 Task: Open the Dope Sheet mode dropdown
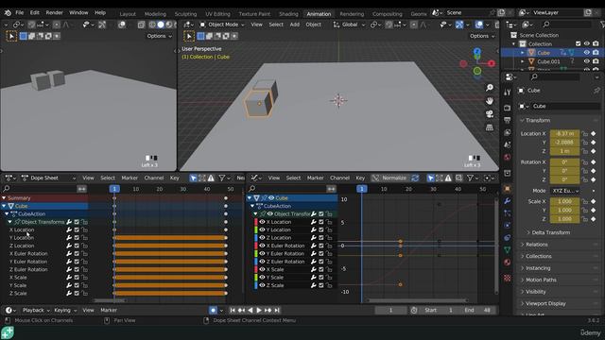(x=48, y=178)
